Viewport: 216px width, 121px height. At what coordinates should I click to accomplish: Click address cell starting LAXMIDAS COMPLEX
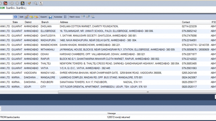[120, 78]
